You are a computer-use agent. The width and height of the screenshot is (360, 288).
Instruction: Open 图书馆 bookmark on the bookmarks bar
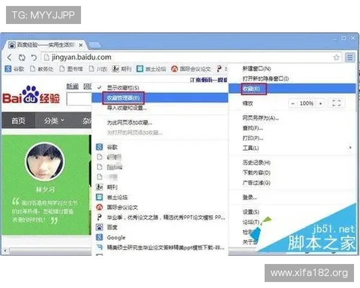pyautogui.click(x=71, y=68)
